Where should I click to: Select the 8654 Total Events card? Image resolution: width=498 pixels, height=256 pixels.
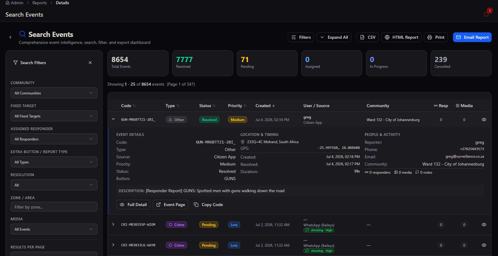pos(138,63)
